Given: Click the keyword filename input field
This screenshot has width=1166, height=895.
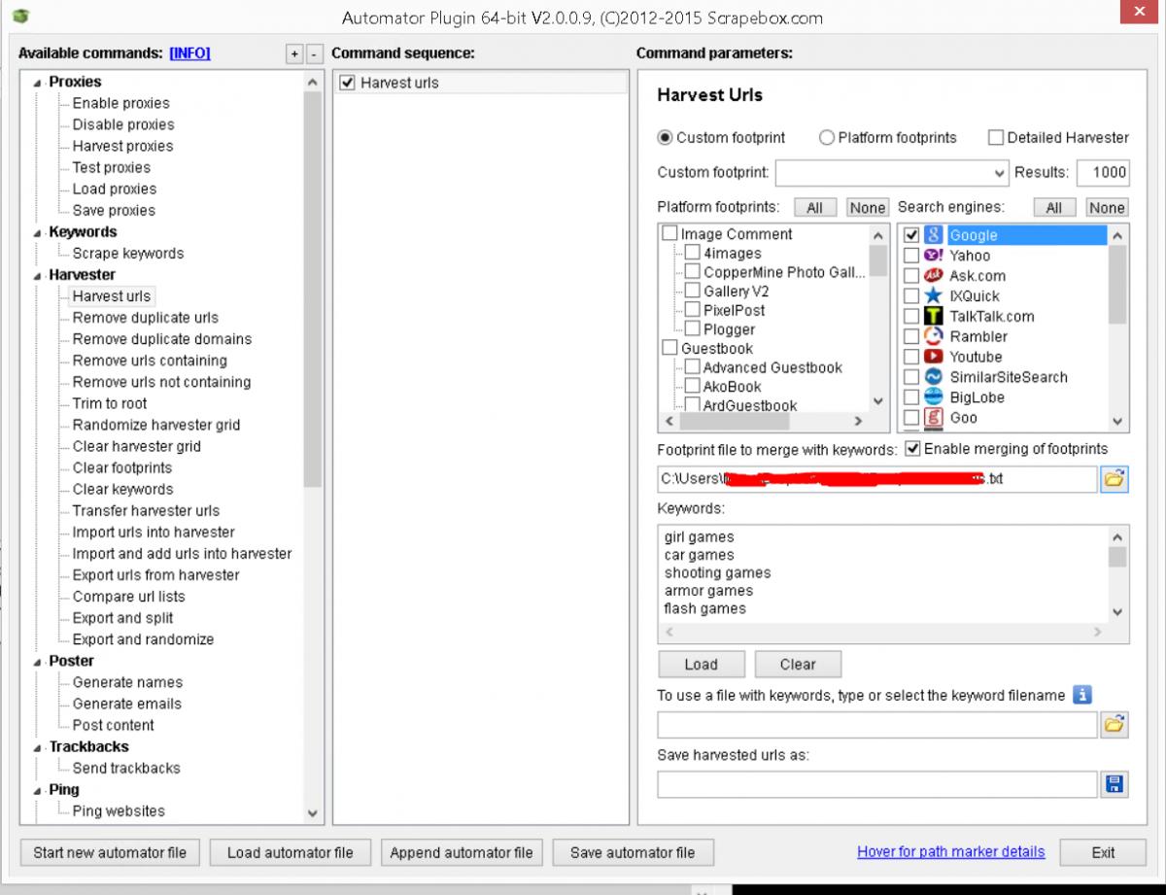Looking at the screenshot, I should (877, 724).
